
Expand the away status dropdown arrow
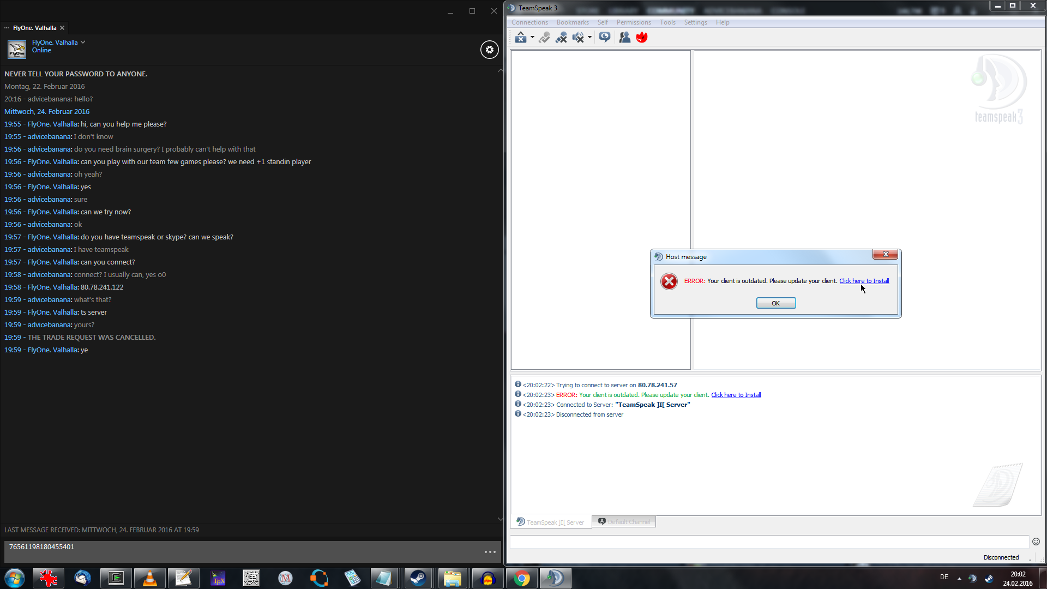click(x=532, y=37)
